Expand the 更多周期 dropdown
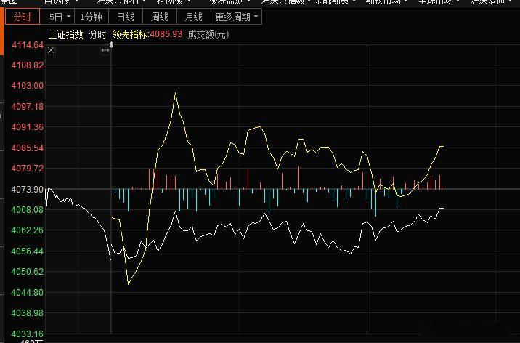 (x=237, y=17)
